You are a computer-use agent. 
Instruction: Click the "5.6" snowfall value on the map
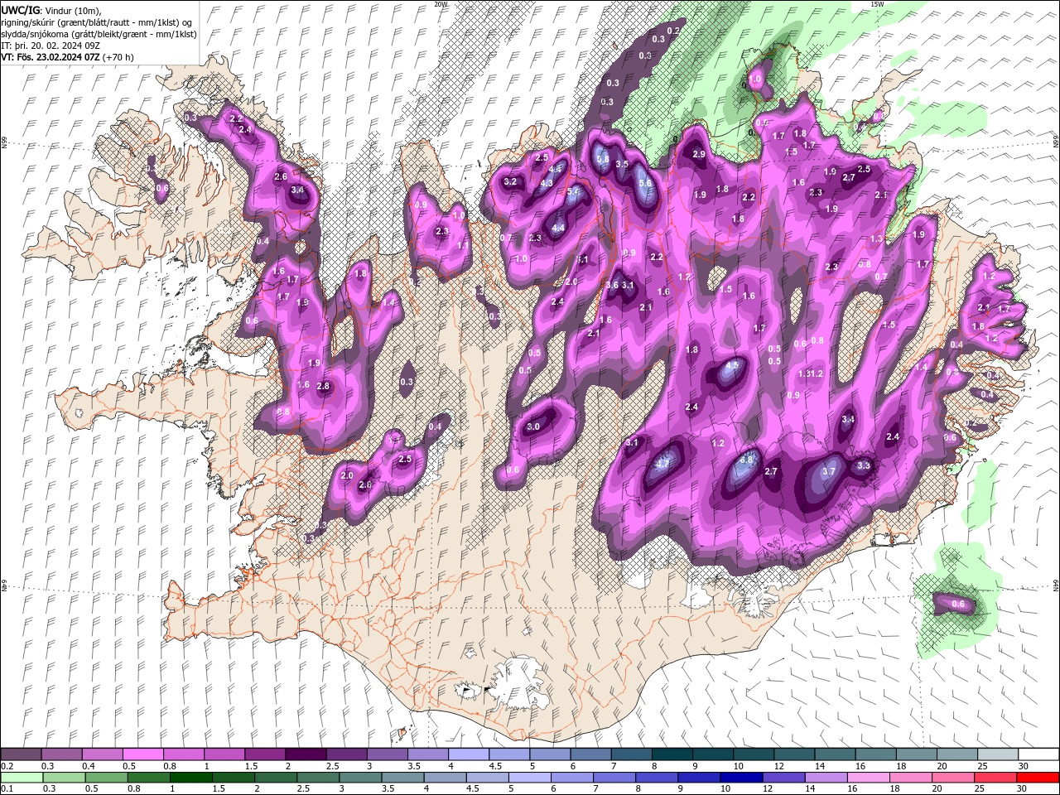point(646,183)
